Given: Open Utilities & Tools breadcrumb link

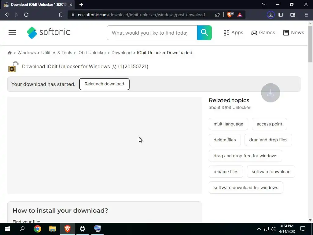Looking at the screenshot, I should (x=57, y=53).
